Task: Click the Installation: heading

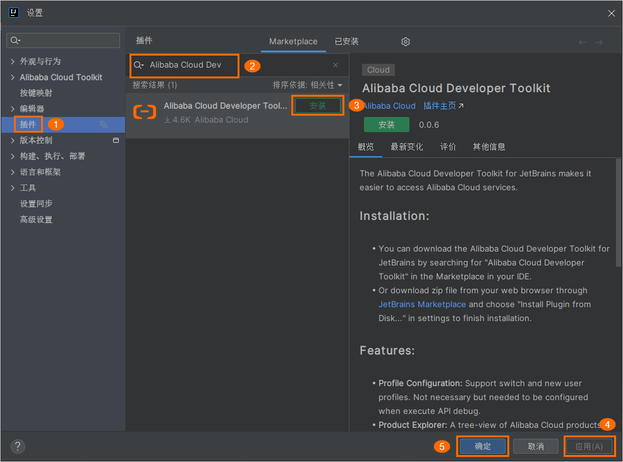Action: (x=394, y=216)
